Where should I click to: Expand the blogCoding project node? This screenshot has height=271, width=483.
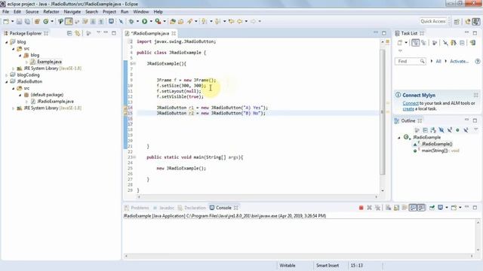click(x=7, y=75)
